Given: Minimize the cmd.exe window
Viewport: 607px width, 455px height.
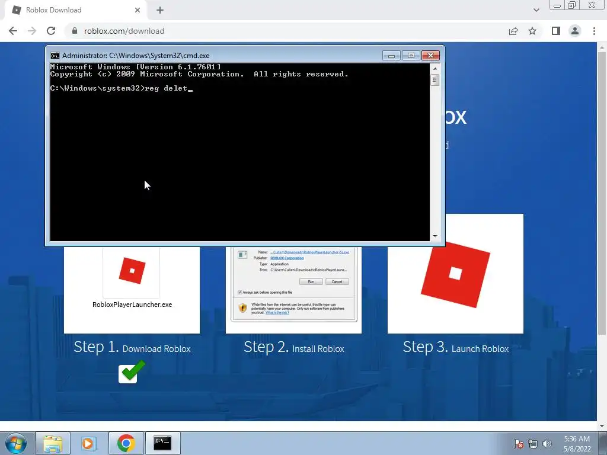Looking at the screenshot, I should pos(391,56).
